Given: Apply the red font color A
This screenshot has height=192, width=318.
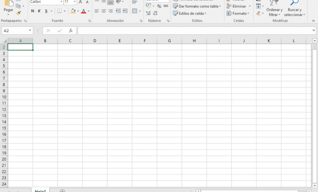Looking at the screenshot, I should (83, 11).
